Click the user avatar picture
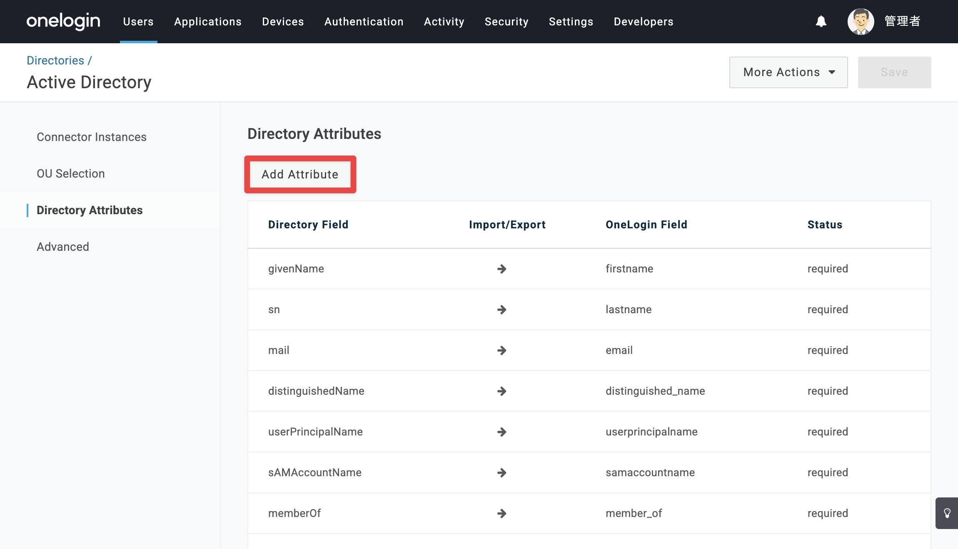The image size is (958, 549). (861, 21)
